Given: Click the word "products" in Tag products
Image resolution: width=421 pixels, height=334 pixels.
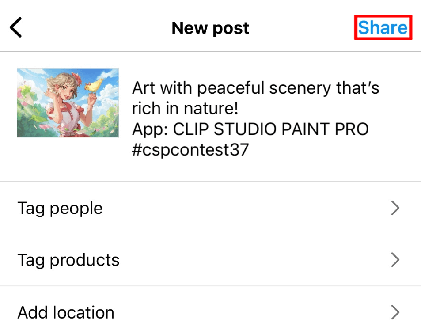Looking at the screenshot, I should coord(84,260).
